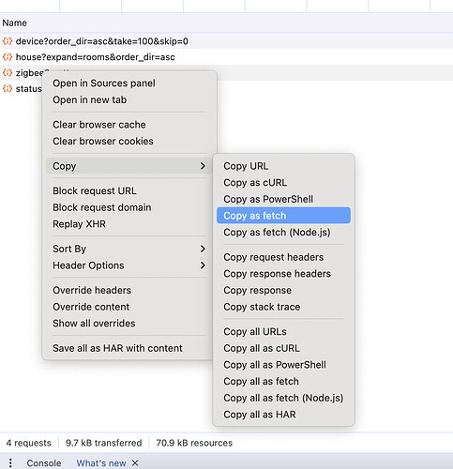Click the 9.7 kB transferred status text

coord(103,443)
